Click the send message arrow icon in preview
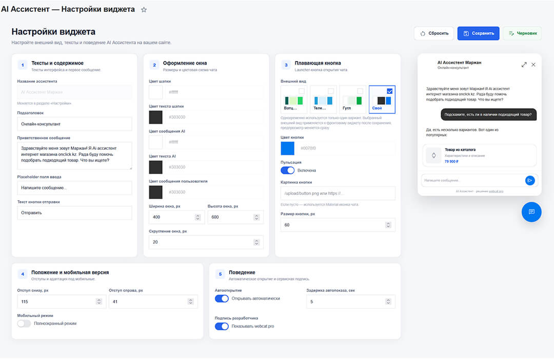554x359 pixels. click(x=529, y=180)
